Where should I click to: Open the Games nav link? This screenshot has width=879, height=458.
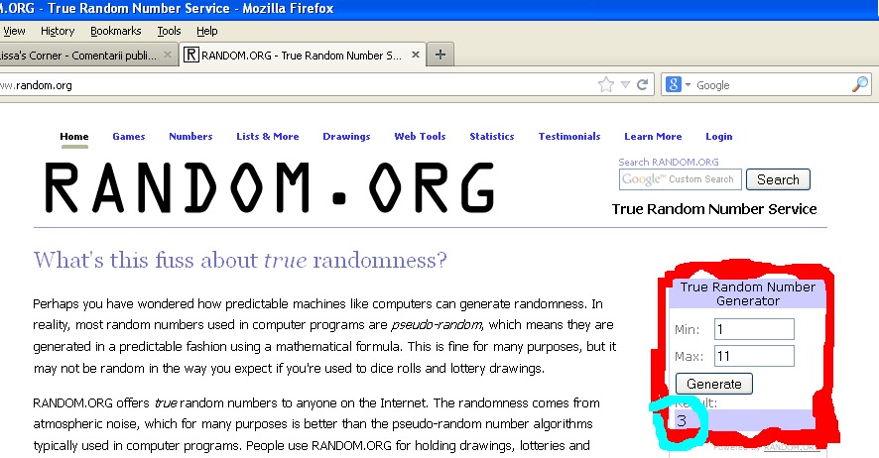pos(128,136)
